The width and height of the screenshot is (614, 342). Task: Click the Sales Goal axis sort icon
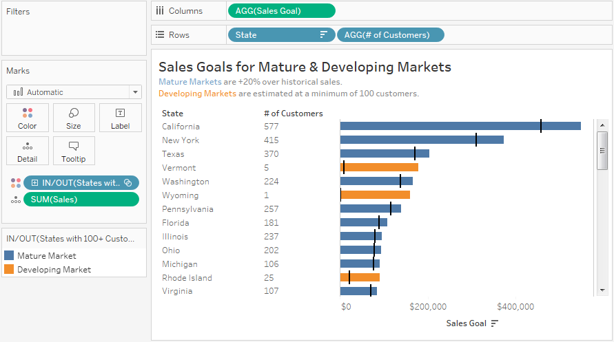(x=494, y=323)
